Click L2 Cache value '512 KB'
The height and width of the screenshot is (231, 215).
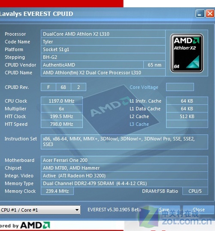pos(187,116)
